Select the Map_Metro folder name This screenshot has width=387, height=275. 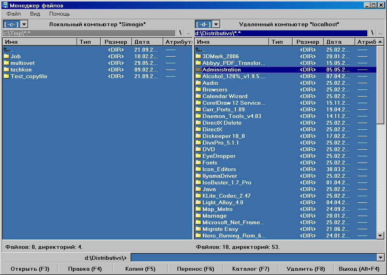(x=217, y=209)
